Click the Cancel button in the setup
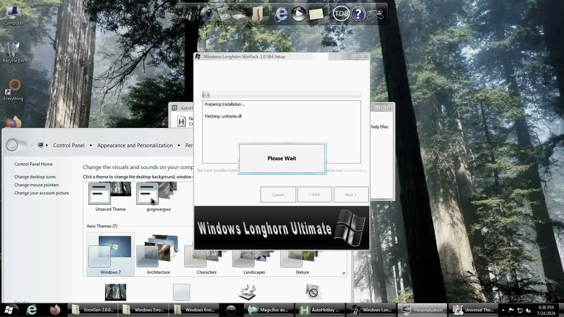 pyautogui.click(x=278, y=194)
